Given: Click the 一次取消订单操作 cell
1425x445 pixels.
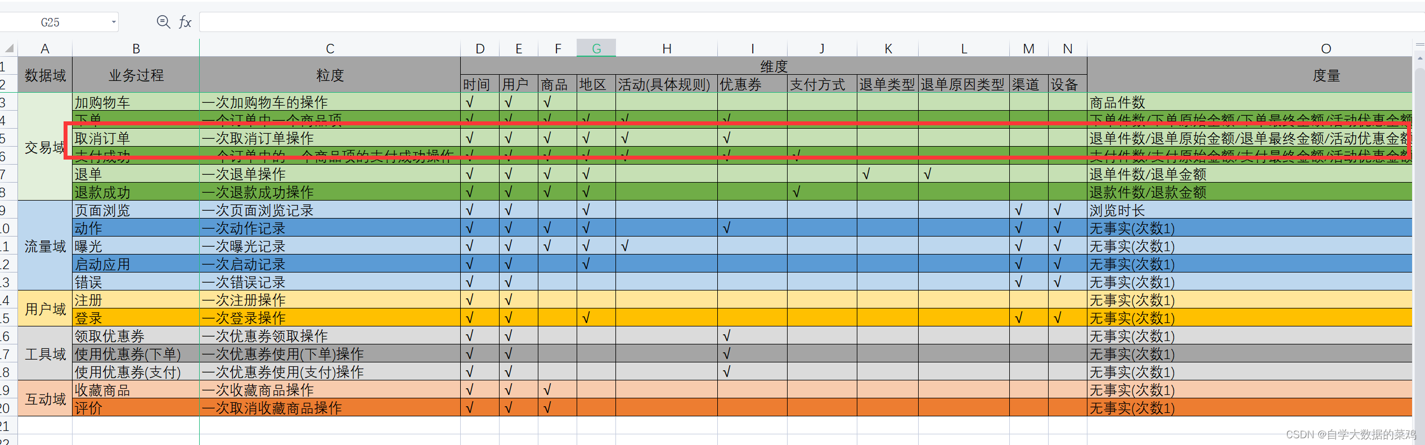Looking at the screenshot, I should click(330, 138).
